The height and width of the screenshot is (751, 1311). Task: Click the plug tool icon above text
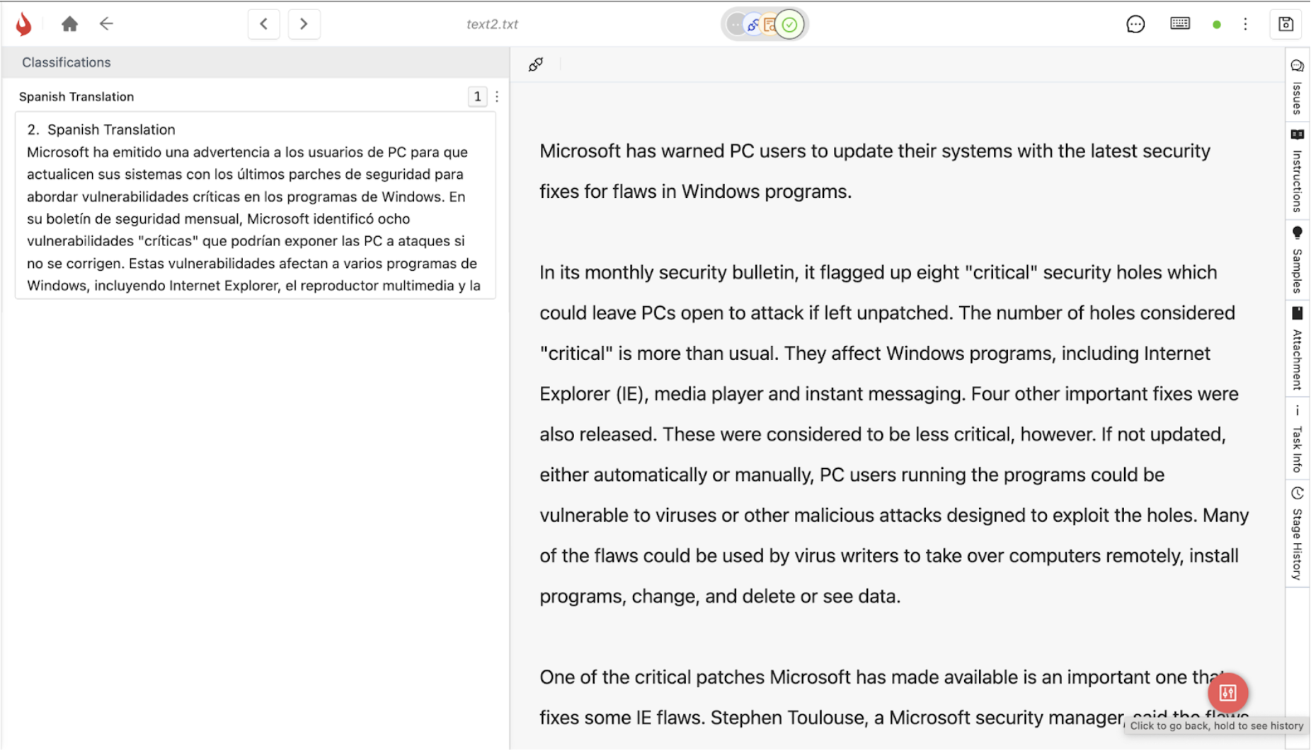click(x=536, y=64)
